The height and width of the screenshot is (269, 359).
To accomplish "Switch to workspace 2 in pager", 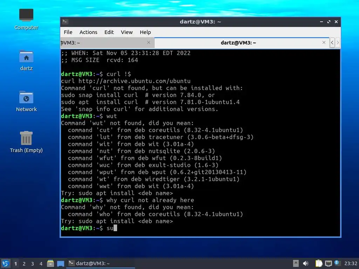I will pos(24,264).
